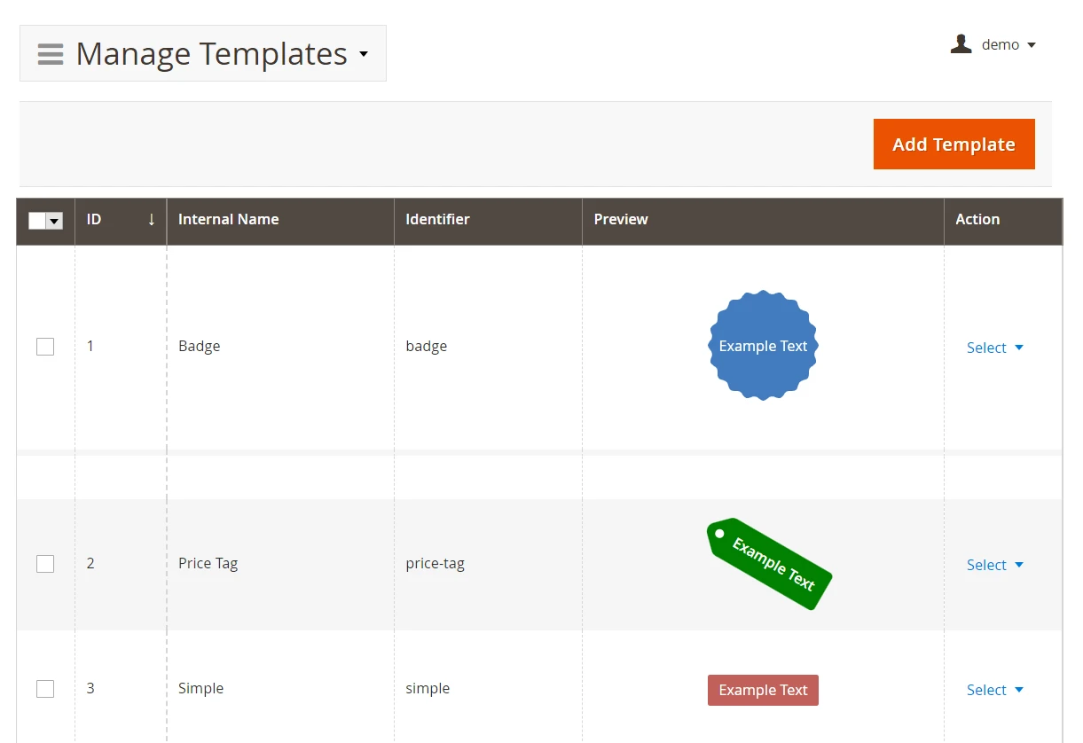Screen dimensions: 1083x743
Task: Check the Simple template row checkbox
Action: (45, 689)
